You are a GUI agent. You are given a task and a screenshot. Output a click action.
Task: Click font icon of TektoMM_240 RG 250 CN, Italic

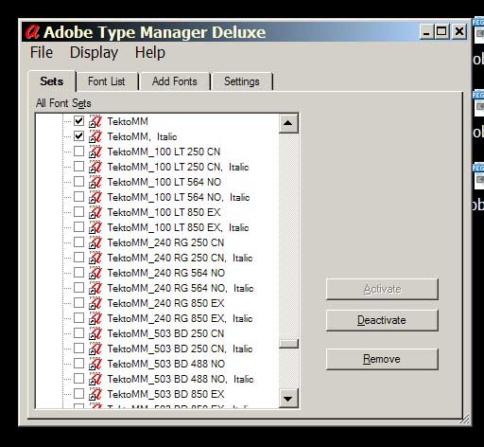95,258
